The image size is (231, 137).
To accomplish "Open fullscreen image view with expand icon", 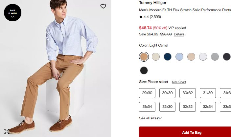I will click(7, 131).
